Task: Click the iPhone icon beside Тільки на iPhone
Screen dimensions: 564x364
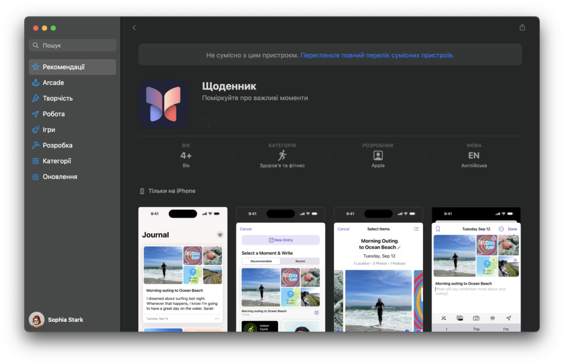Action: pyautogui.click(x=142, y=191)
